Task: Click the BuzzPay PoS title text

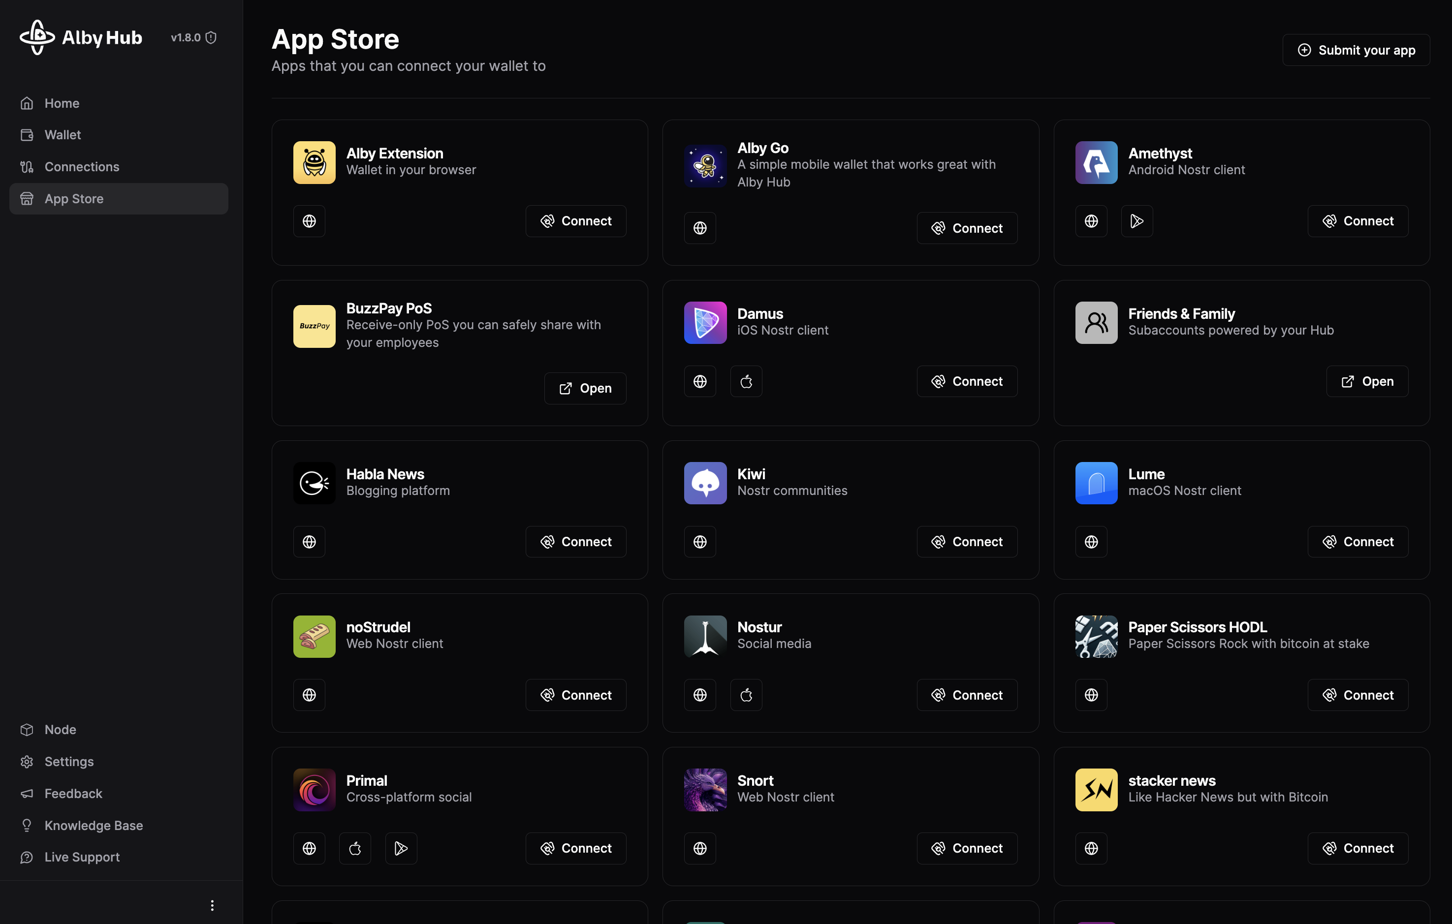Action: tap(389, 308)
